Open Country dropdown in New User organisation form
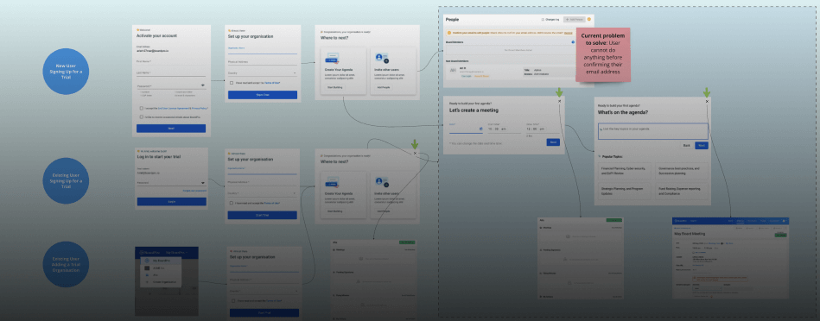 click(x=263, y=73)
